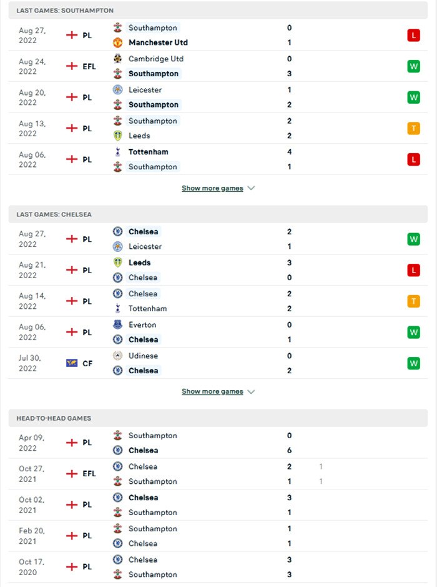Select the Last Games: Southampton header
This screenshot has height=587, width=437.
[x=65, y=11]
